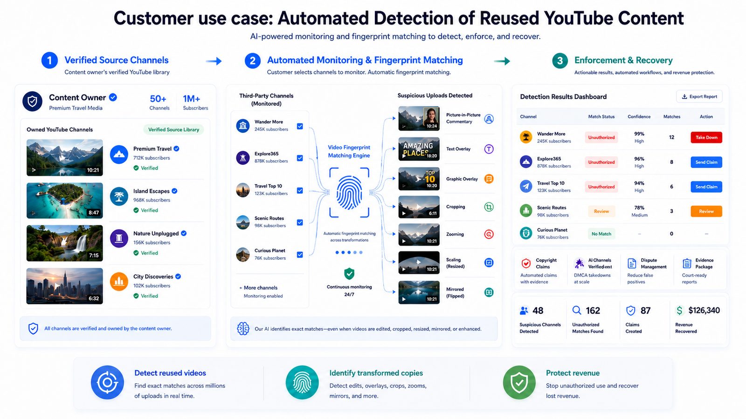Click Take Down for Wander More
This screenshot has width=746, height=419.
(706, 137)
